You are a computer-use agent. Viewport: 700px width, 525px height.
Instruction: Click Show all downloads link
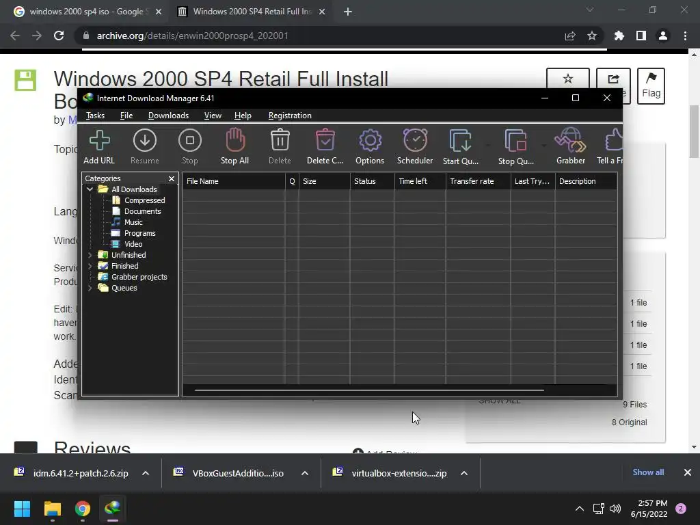648,472
